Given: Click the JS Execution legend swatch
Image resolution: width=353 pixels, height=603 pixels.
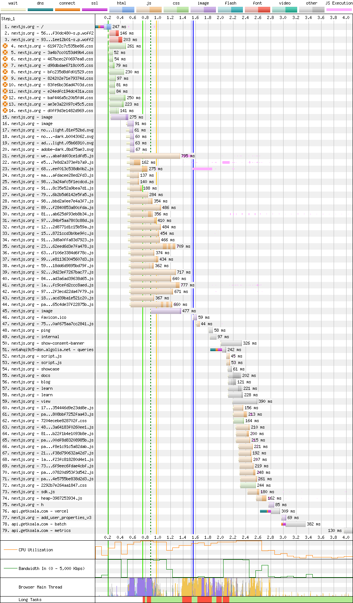Looking at the screenshot, I should (x=339, y=9).
